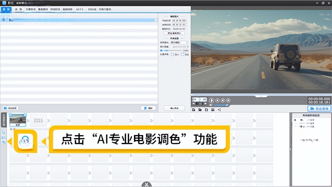Select the slow playback speed option

pos(195,100)
